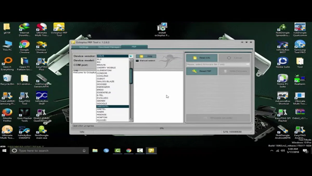The image size is (312, 176).
Task: Open the Realterm desktop shortcut
Action: pyautogui.click(x=300, y=80)
